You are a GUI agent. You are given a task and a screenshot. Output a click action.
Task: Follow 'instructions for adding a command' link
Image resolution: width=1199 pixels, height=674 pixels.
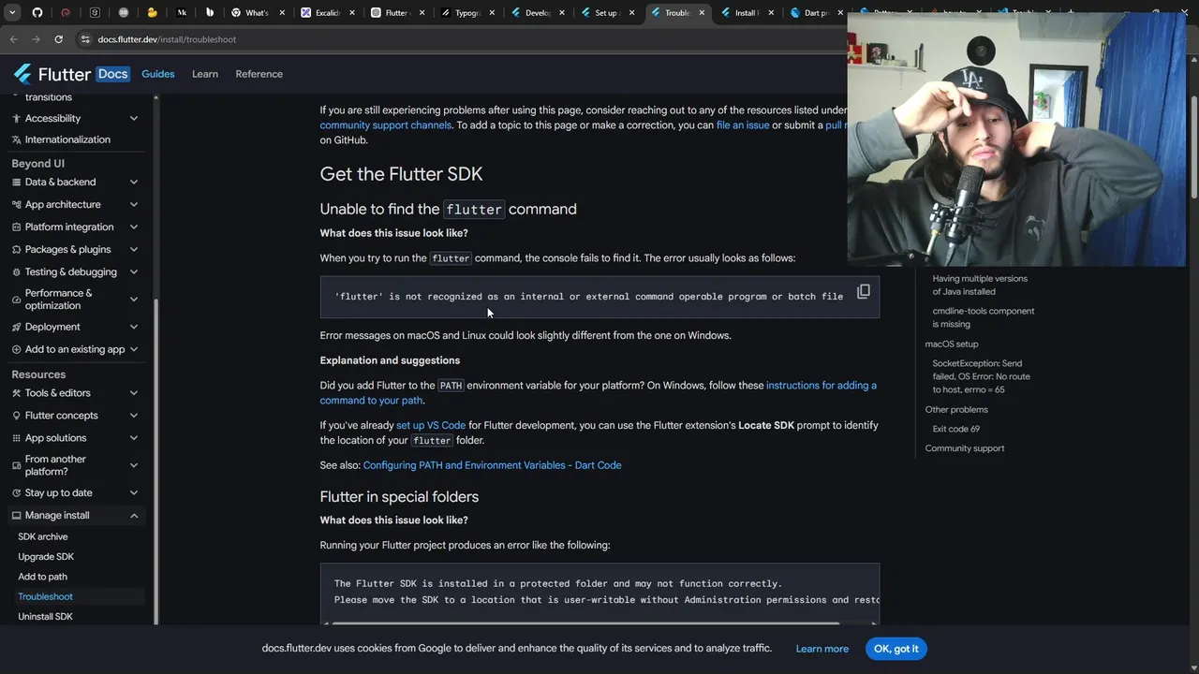pos(822,385)
